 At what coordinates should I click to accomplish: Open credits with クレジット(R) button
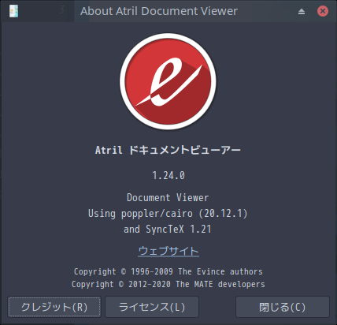point(54,307)
